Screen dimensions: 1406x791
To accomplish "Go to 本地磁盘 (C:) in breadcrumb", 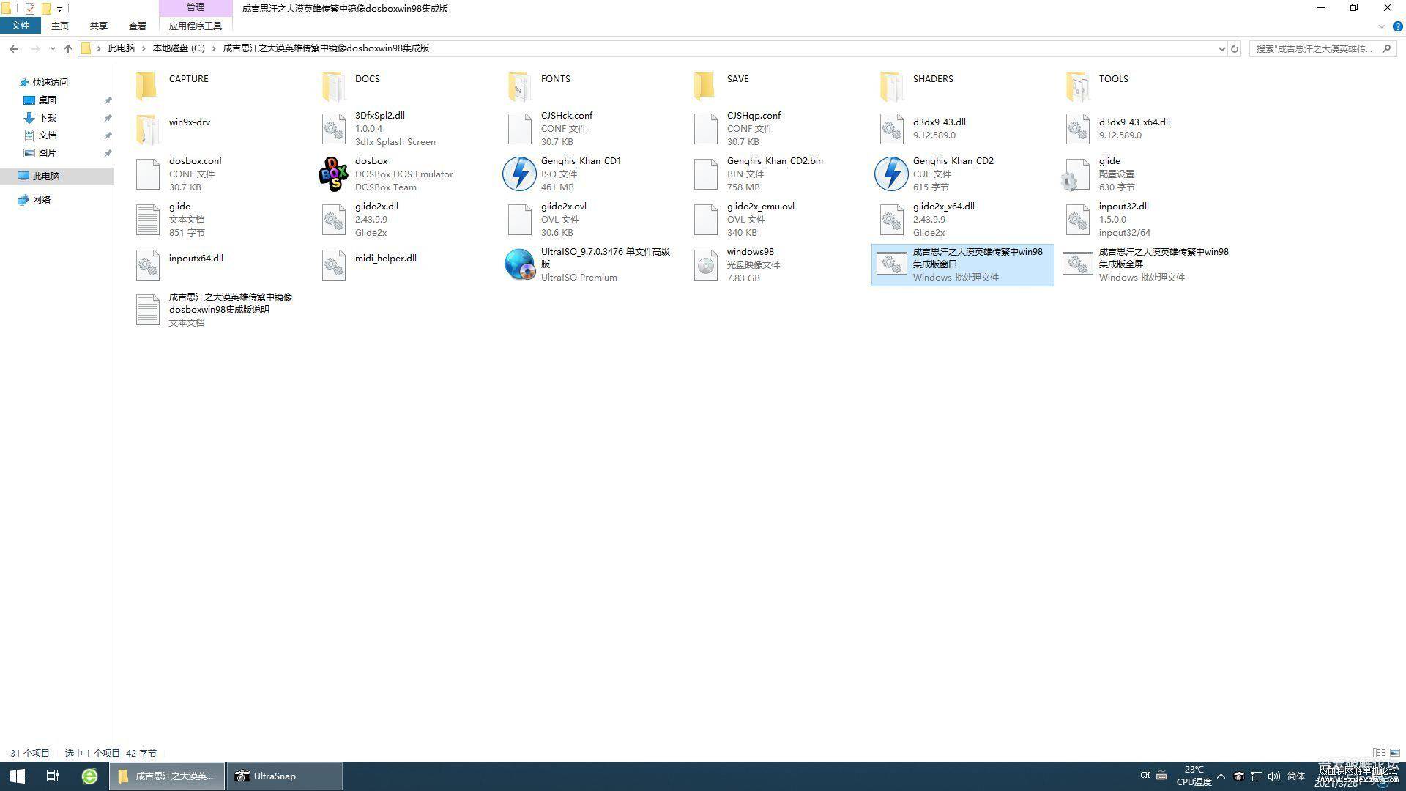I will pos(179,48).
